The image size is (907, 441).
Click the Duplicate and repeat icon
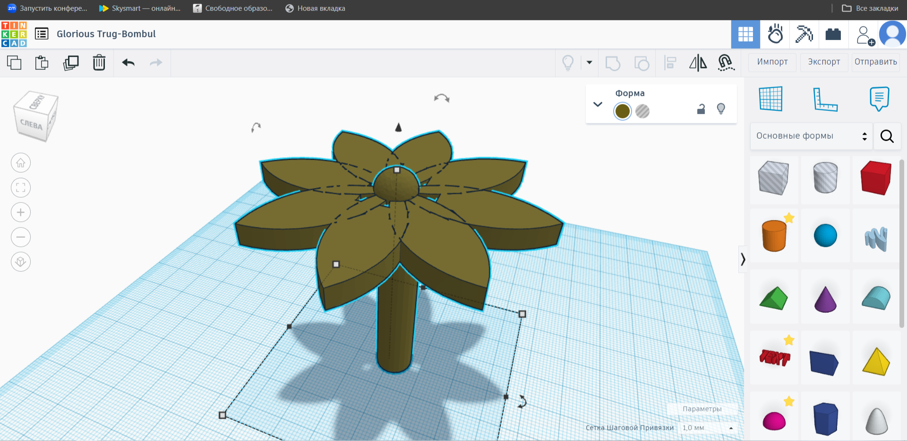click(x=71, y=62)
